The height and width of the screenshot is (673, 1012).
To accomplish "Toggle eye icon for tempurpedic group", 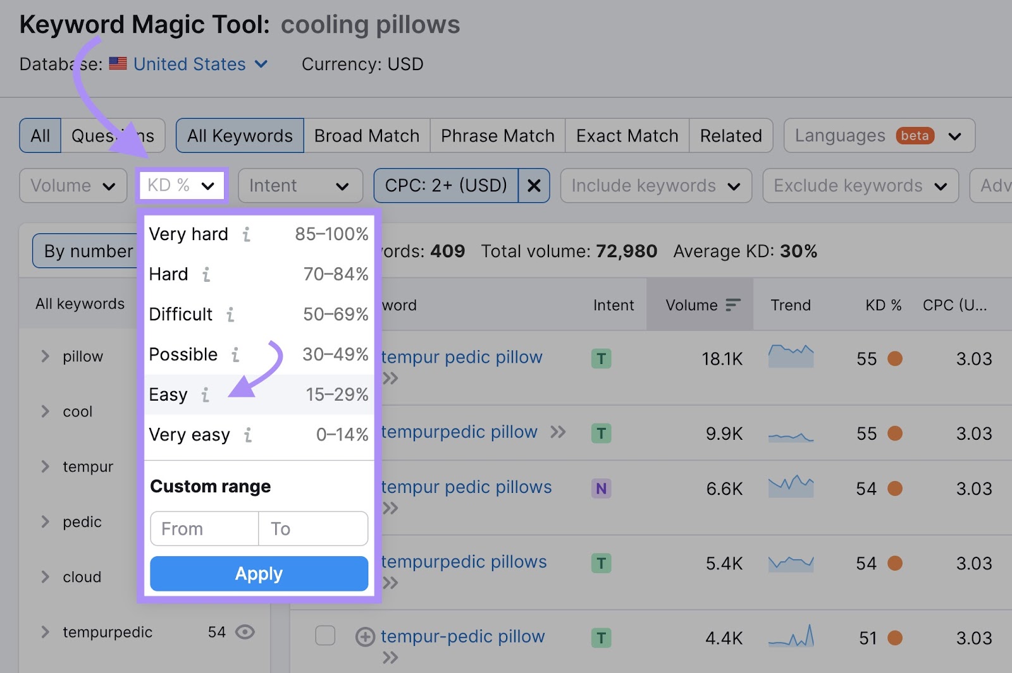I will [245, 632].
